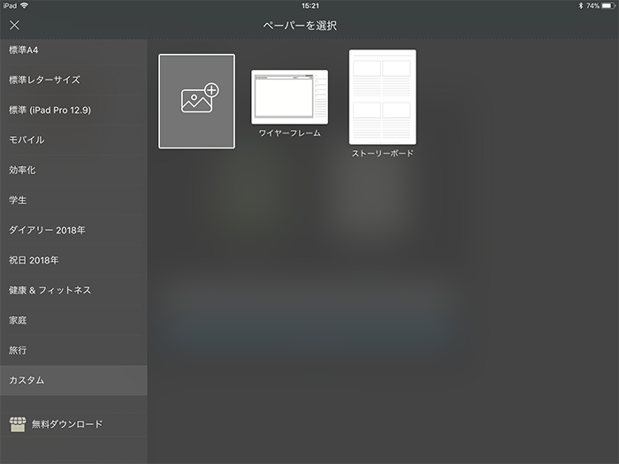Open 祝日 2018年 category
This screenshot has height=464, width=619.
[x=73, y=260]
